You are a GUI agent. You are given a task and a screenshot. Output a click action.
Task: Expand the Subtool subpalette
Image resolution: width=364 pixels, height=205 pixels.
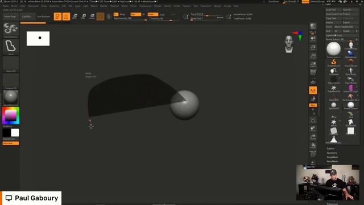click(330, 149)
